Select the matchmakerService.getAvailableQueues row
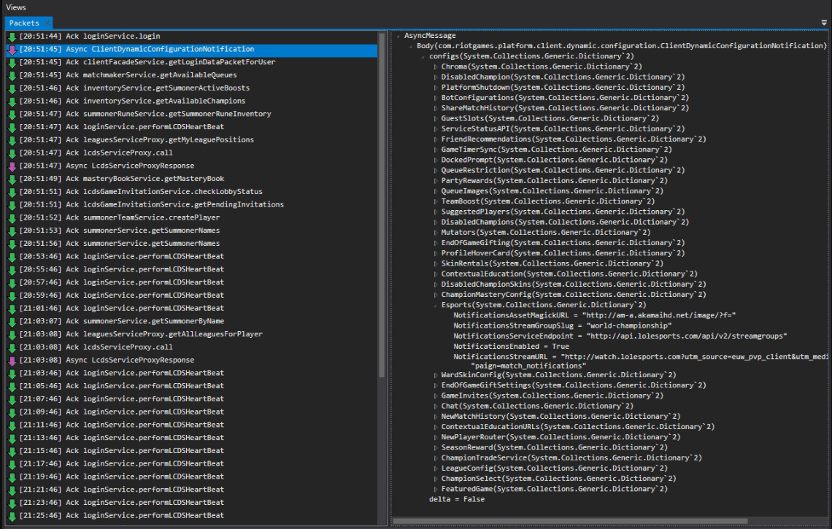This screenshot has width=832, height=529. pos(191,75)
